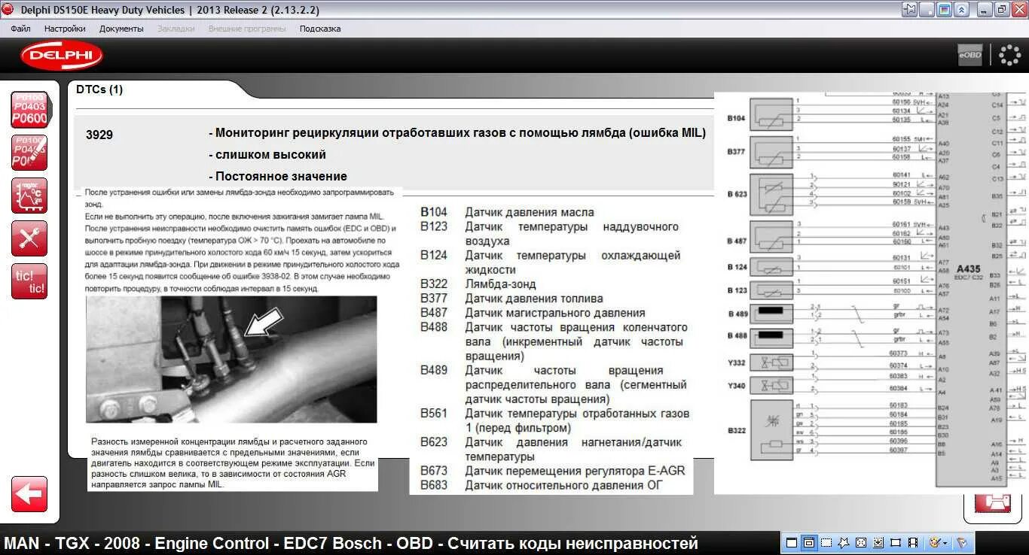Click the colorful window icon in the title bar
The image size is (1029, 555).
point(945,10)
